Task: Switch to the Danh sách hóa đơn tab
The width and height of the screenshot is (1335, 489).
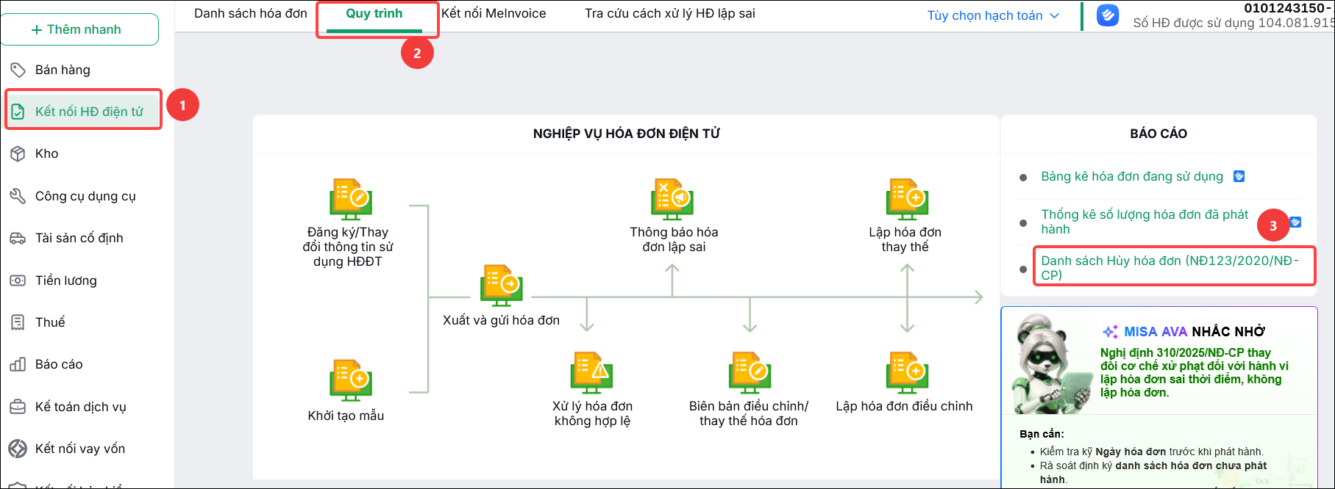Action: pyautogui.click(x=251, y=13)
